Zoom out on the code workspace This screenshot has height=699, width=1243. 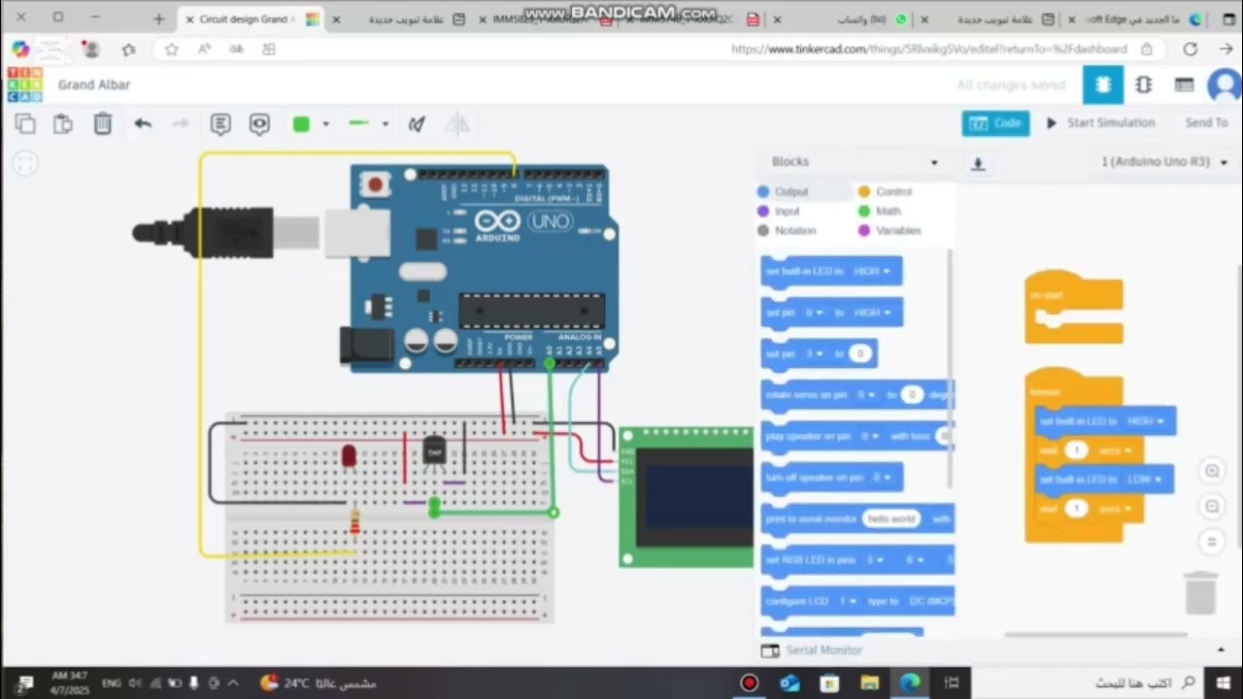pos(1211,506)
